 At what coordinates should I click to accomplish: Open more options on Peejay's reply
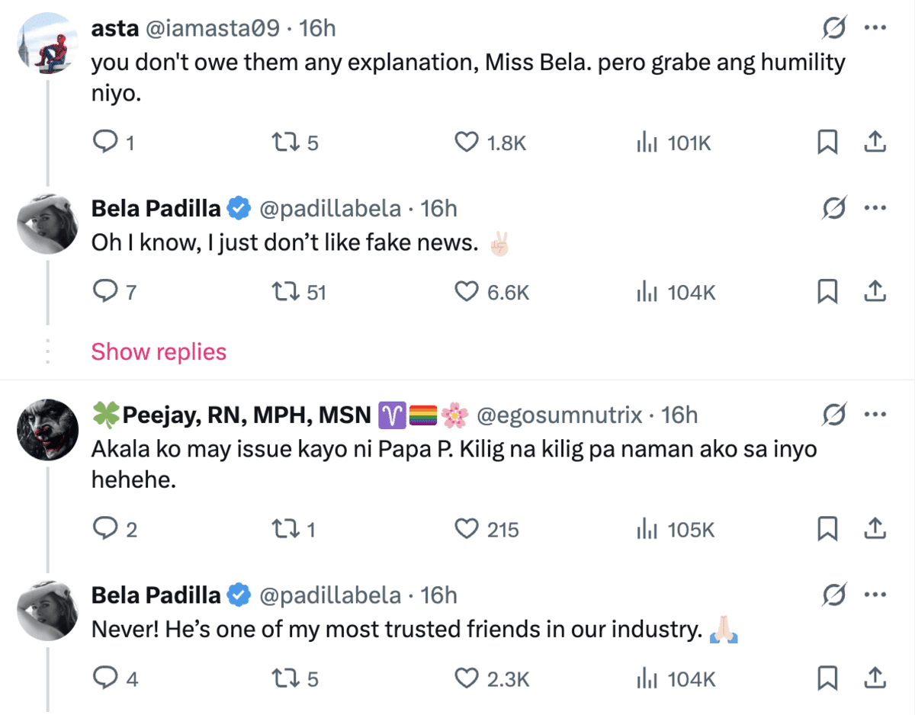point(875,415)
